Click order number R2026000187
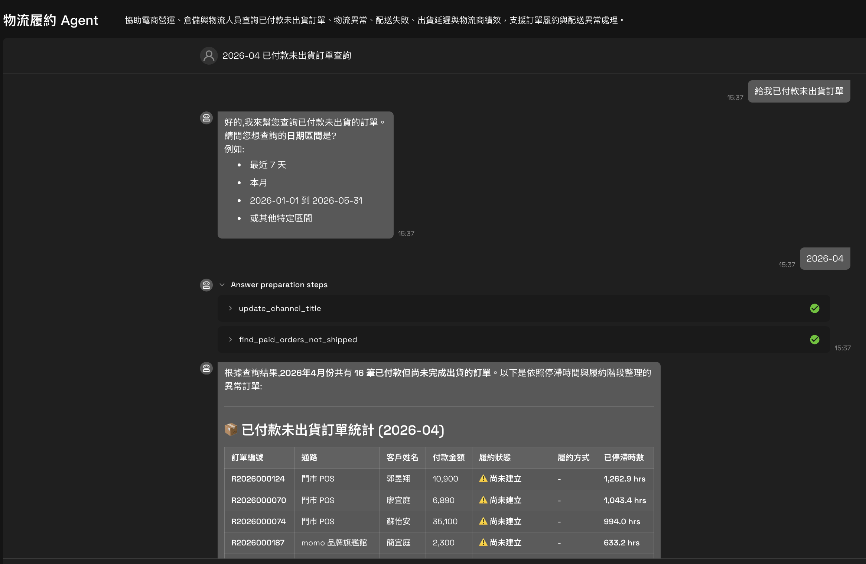 pyautogui.click(x=258, y=542)
